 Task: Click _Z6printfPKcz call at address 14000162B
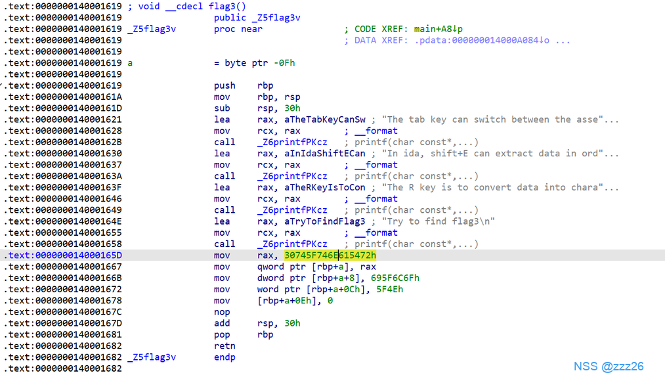[292, 142]
